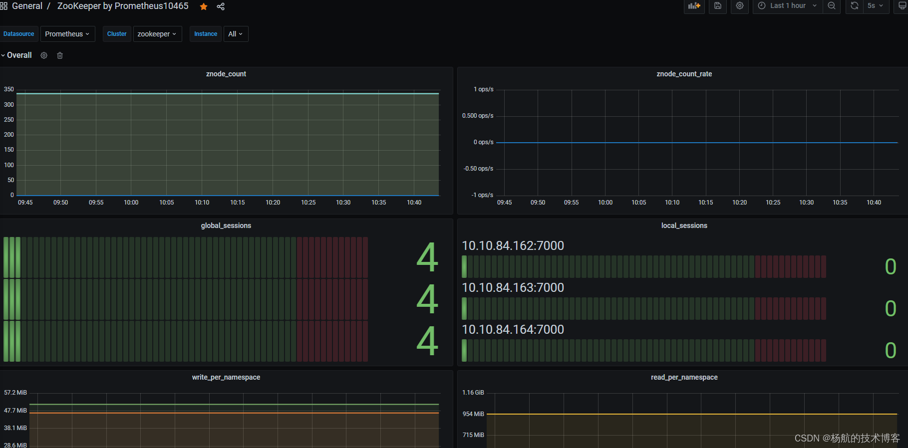This screenshot has width=908, height=448.
Task: Star the ZooKeeper dashboard
Action: click(x=204, y=6)
